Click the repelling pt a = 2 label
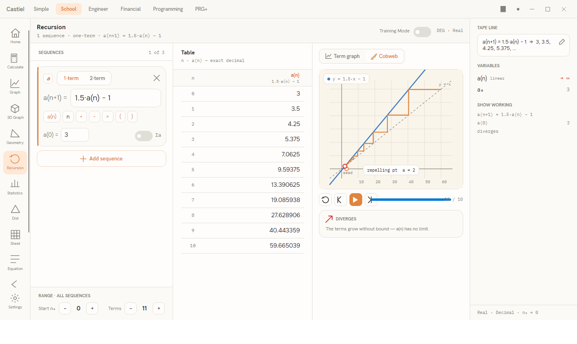577x344 pixels. coord(391,170)
